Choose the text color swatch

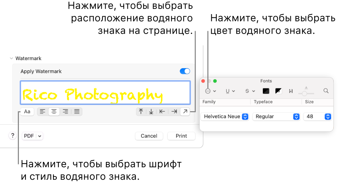266,91
